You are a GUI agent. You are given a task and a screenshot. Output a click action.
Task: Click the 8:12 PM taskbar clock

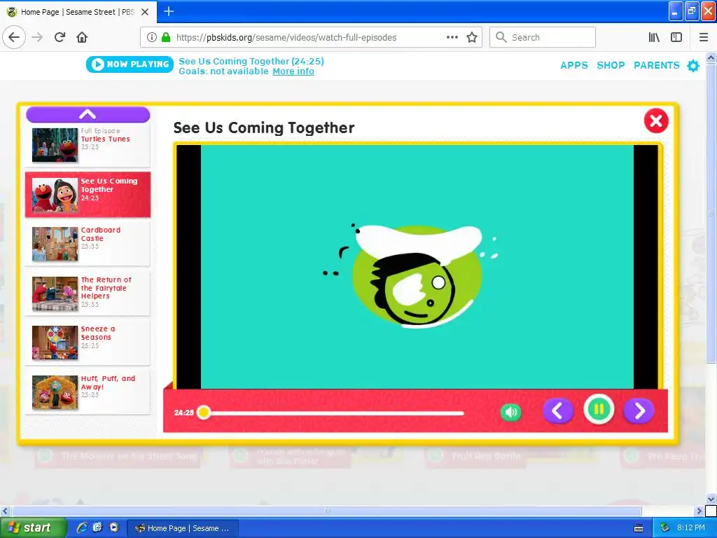691,528
